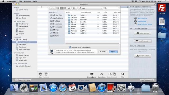Select Desktop in Favorites sidebar

point(55,21)
